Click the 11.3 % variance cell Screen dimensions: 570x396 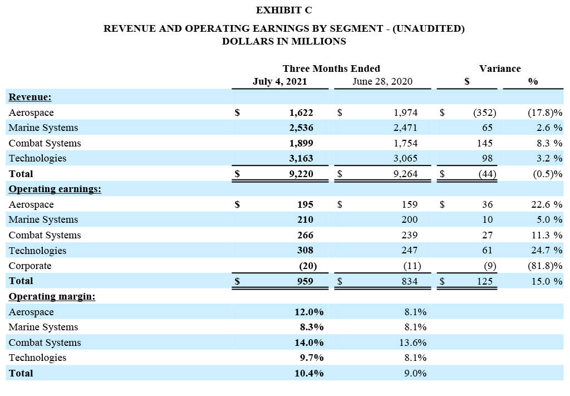tap(547, 235)
